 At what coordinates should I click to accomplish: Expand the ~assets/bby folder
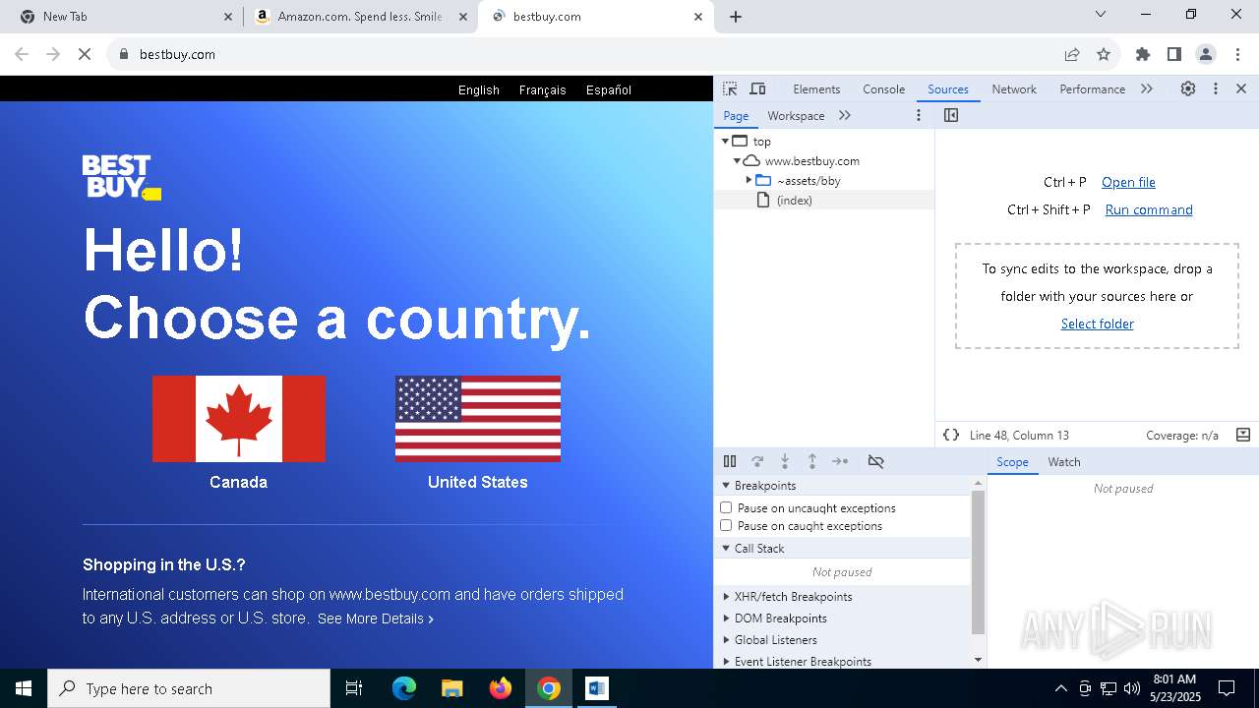click(x=749, y=180)
